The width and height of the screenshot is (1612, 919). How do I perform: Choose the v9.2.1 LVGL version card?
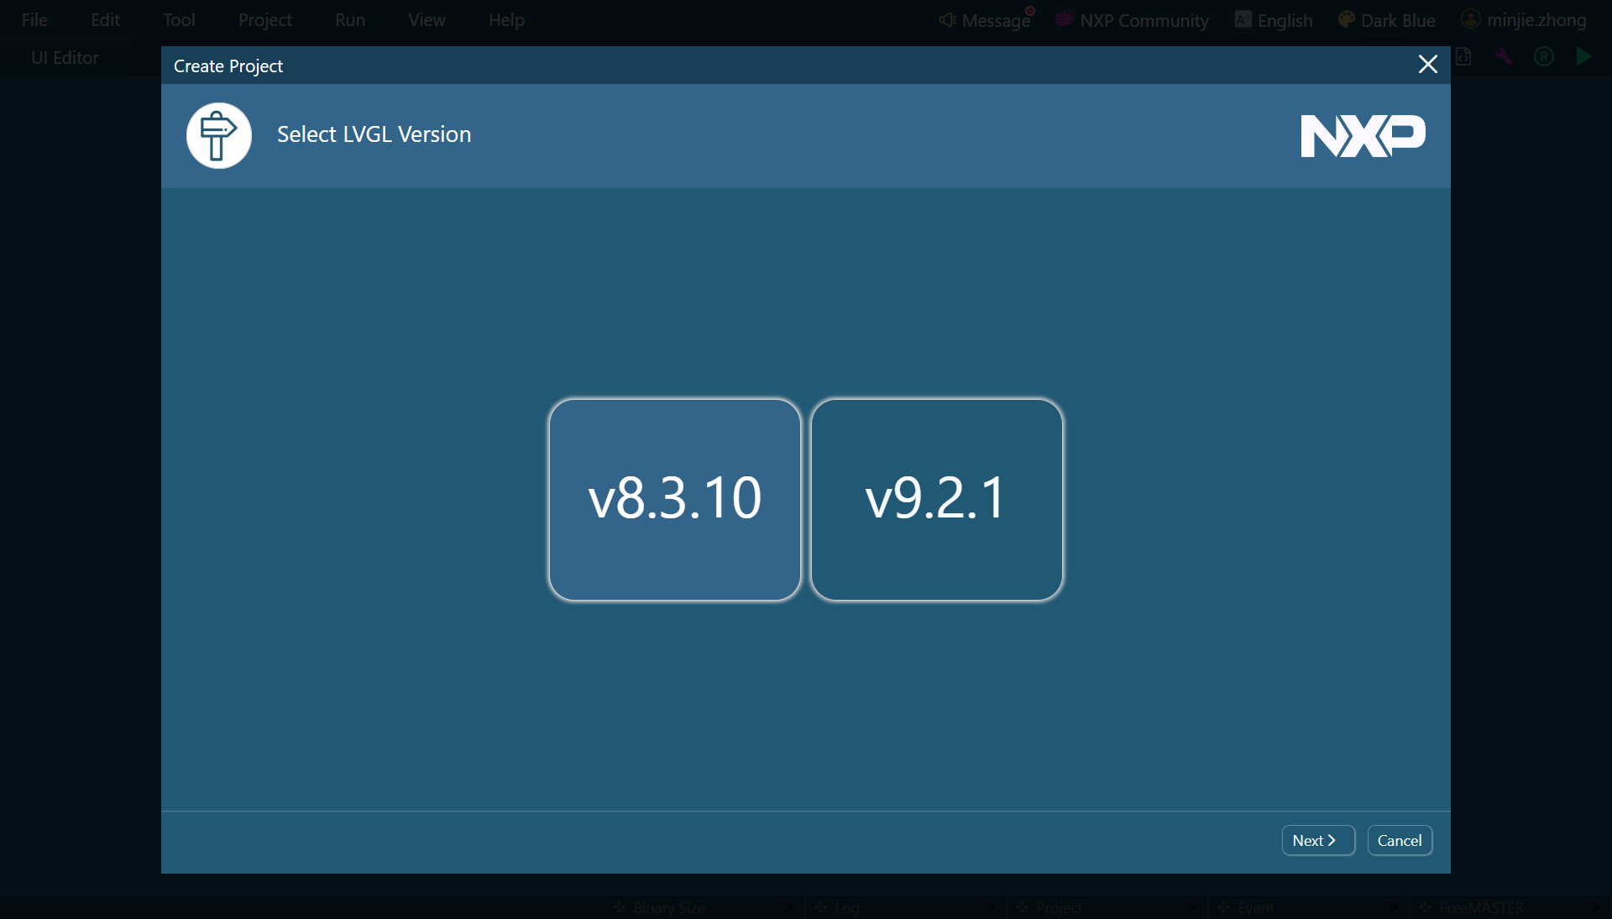[936, 499]
